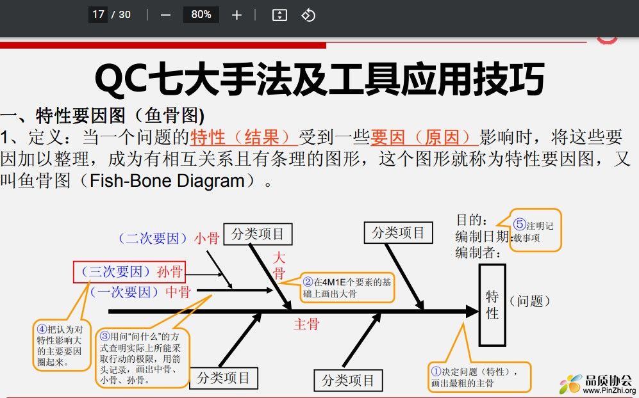Click the bottom-right '分类项目' box
639x398 pixels.
point(349,381)
